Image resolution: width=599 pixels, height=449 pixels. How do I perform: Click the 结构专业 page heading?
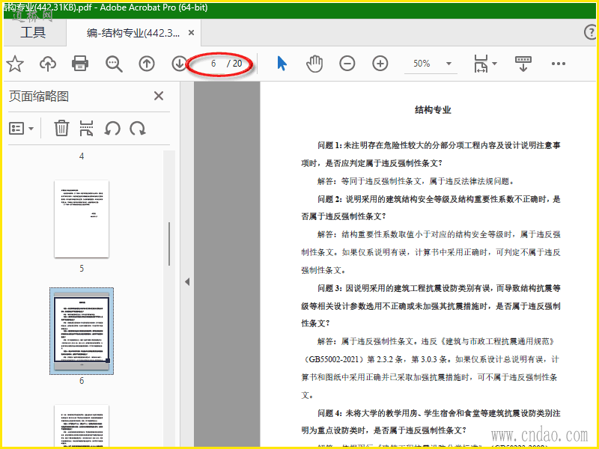433,110
